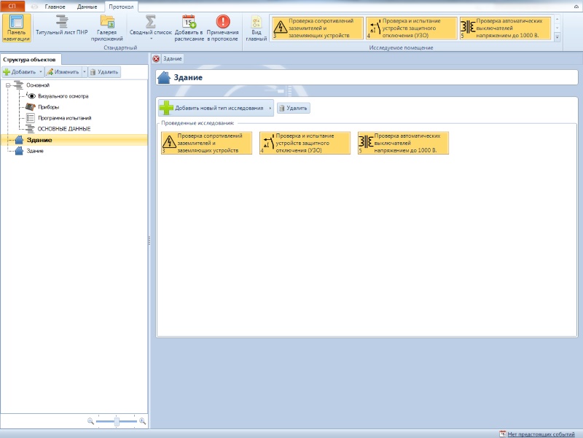Select Визуального осмотра tree item
This screenshot has height=438, width=583.
coord(63,96)
